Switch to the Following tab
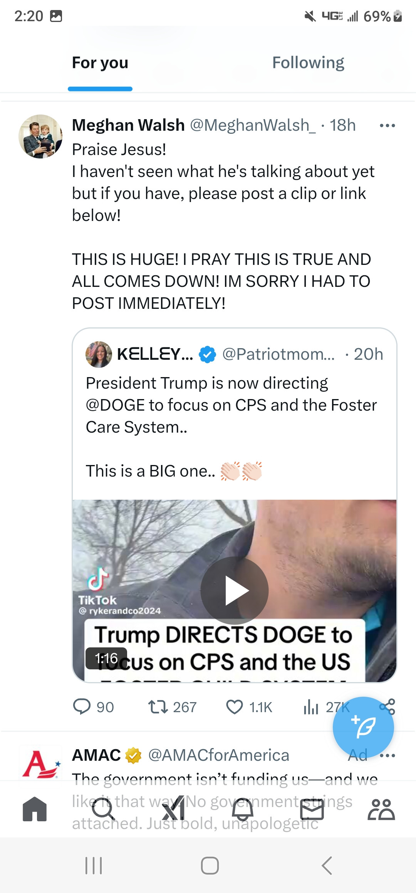The height and width of the screenshot is (893, 416). coord(308,63)
